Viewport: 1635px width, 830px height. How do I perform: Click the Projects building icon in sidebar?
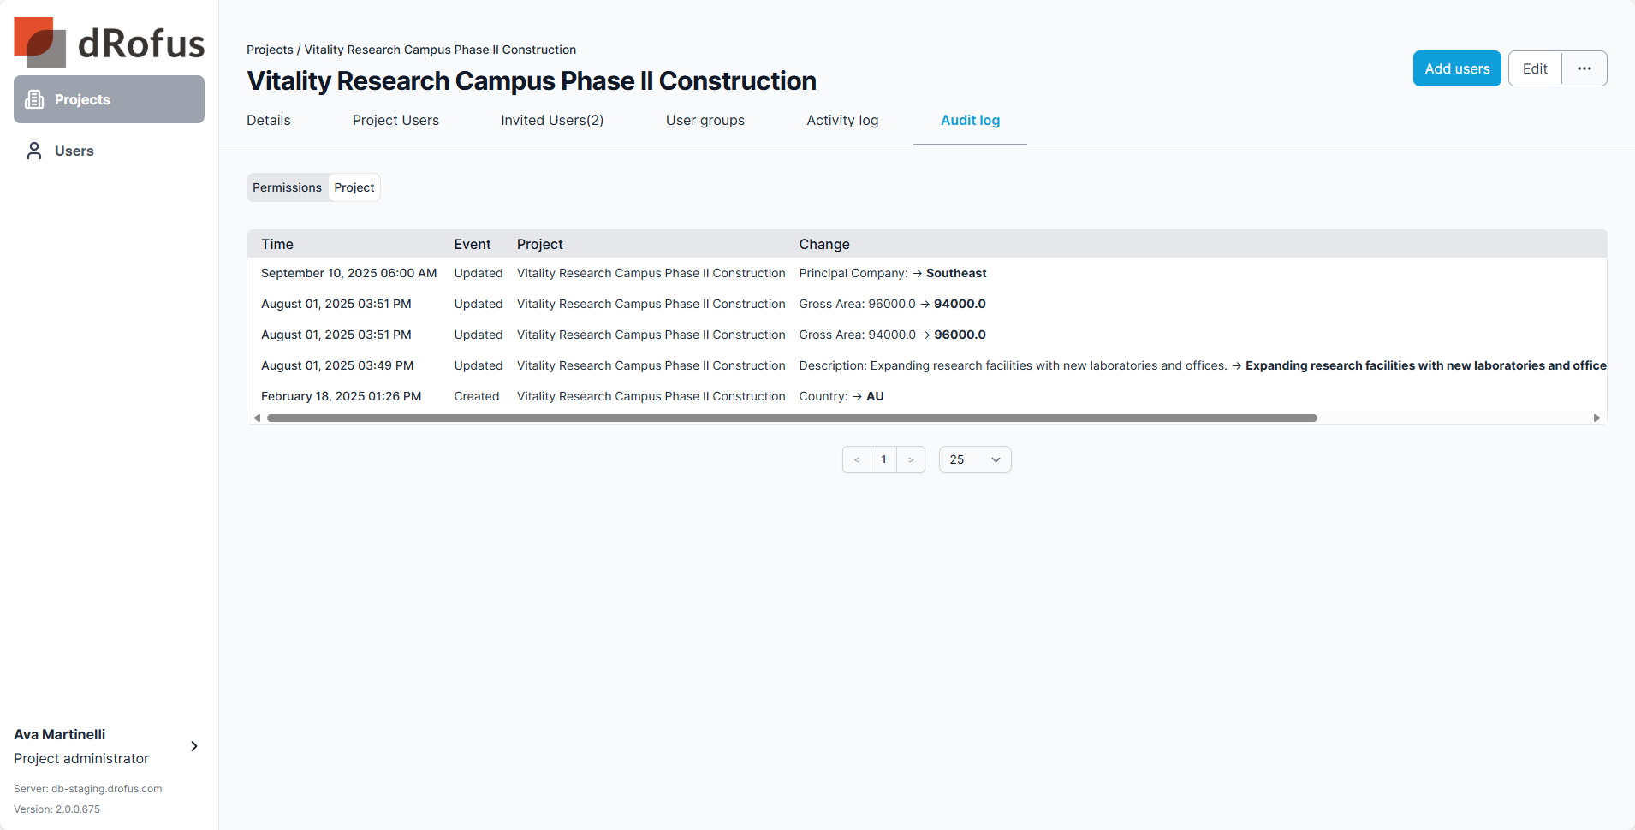click(x=34, y=99)
